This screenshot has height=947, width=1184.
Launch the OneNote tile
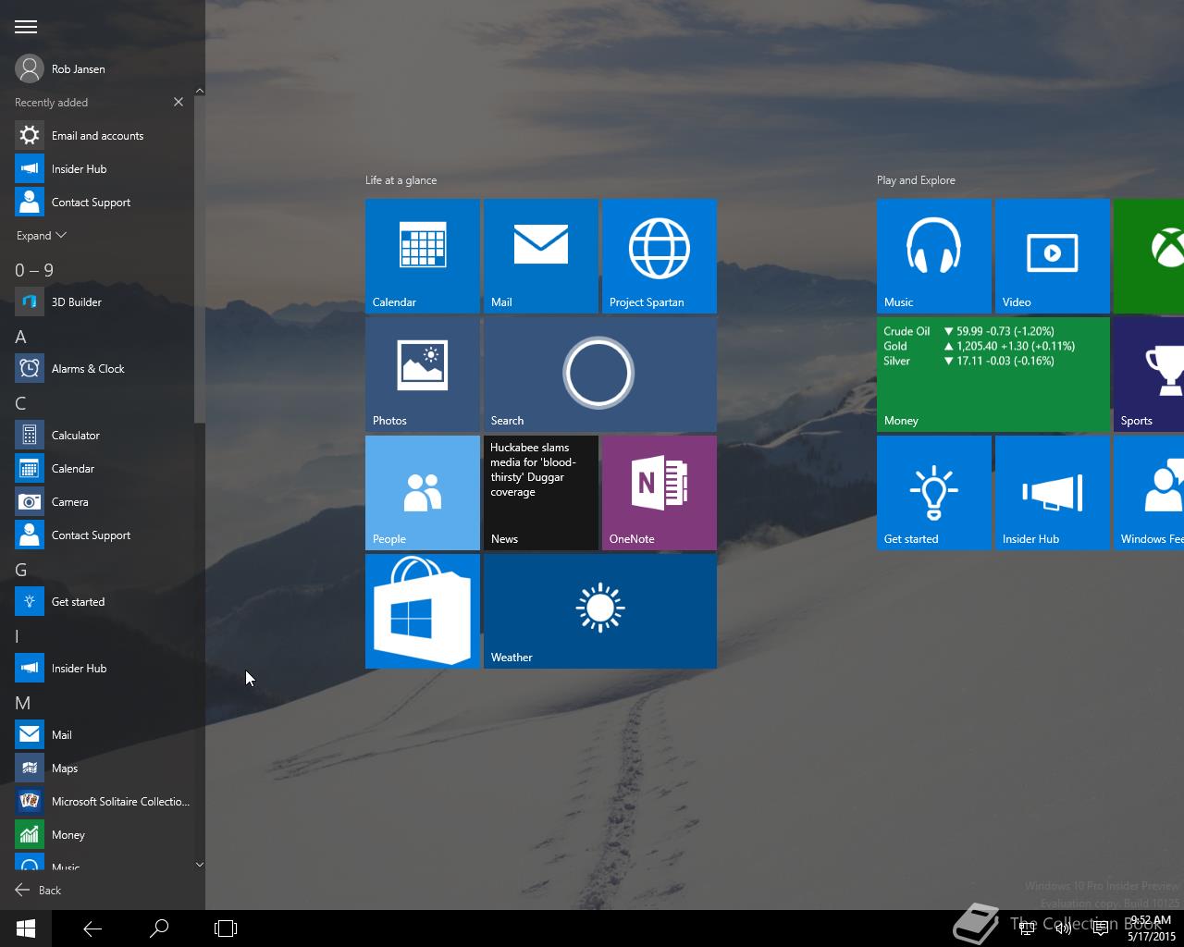660,493
